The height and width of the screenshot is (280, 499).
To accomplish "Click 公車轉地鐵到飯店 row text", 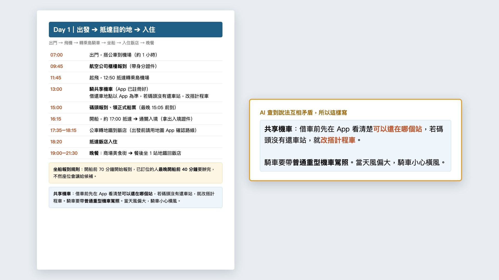I will pyautogui.click(x=143, y=130).
